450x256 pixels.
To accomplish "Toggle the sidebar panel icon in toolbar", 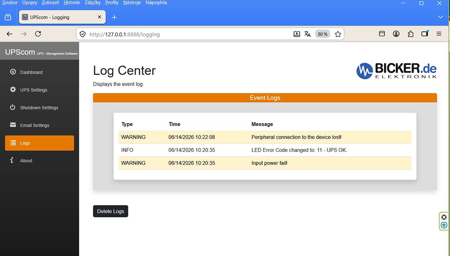I will click(425, 34).
